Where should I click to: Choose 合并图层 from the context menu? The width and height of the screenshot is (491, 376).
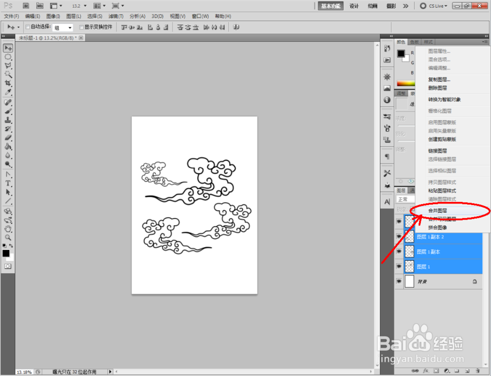(453, 211)
